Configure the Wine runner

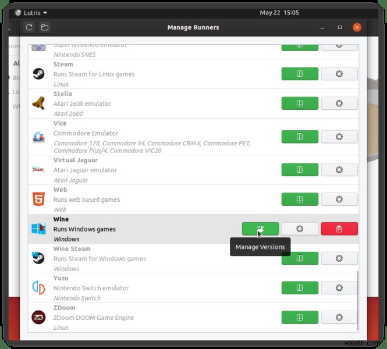click(x=300, y=229)
